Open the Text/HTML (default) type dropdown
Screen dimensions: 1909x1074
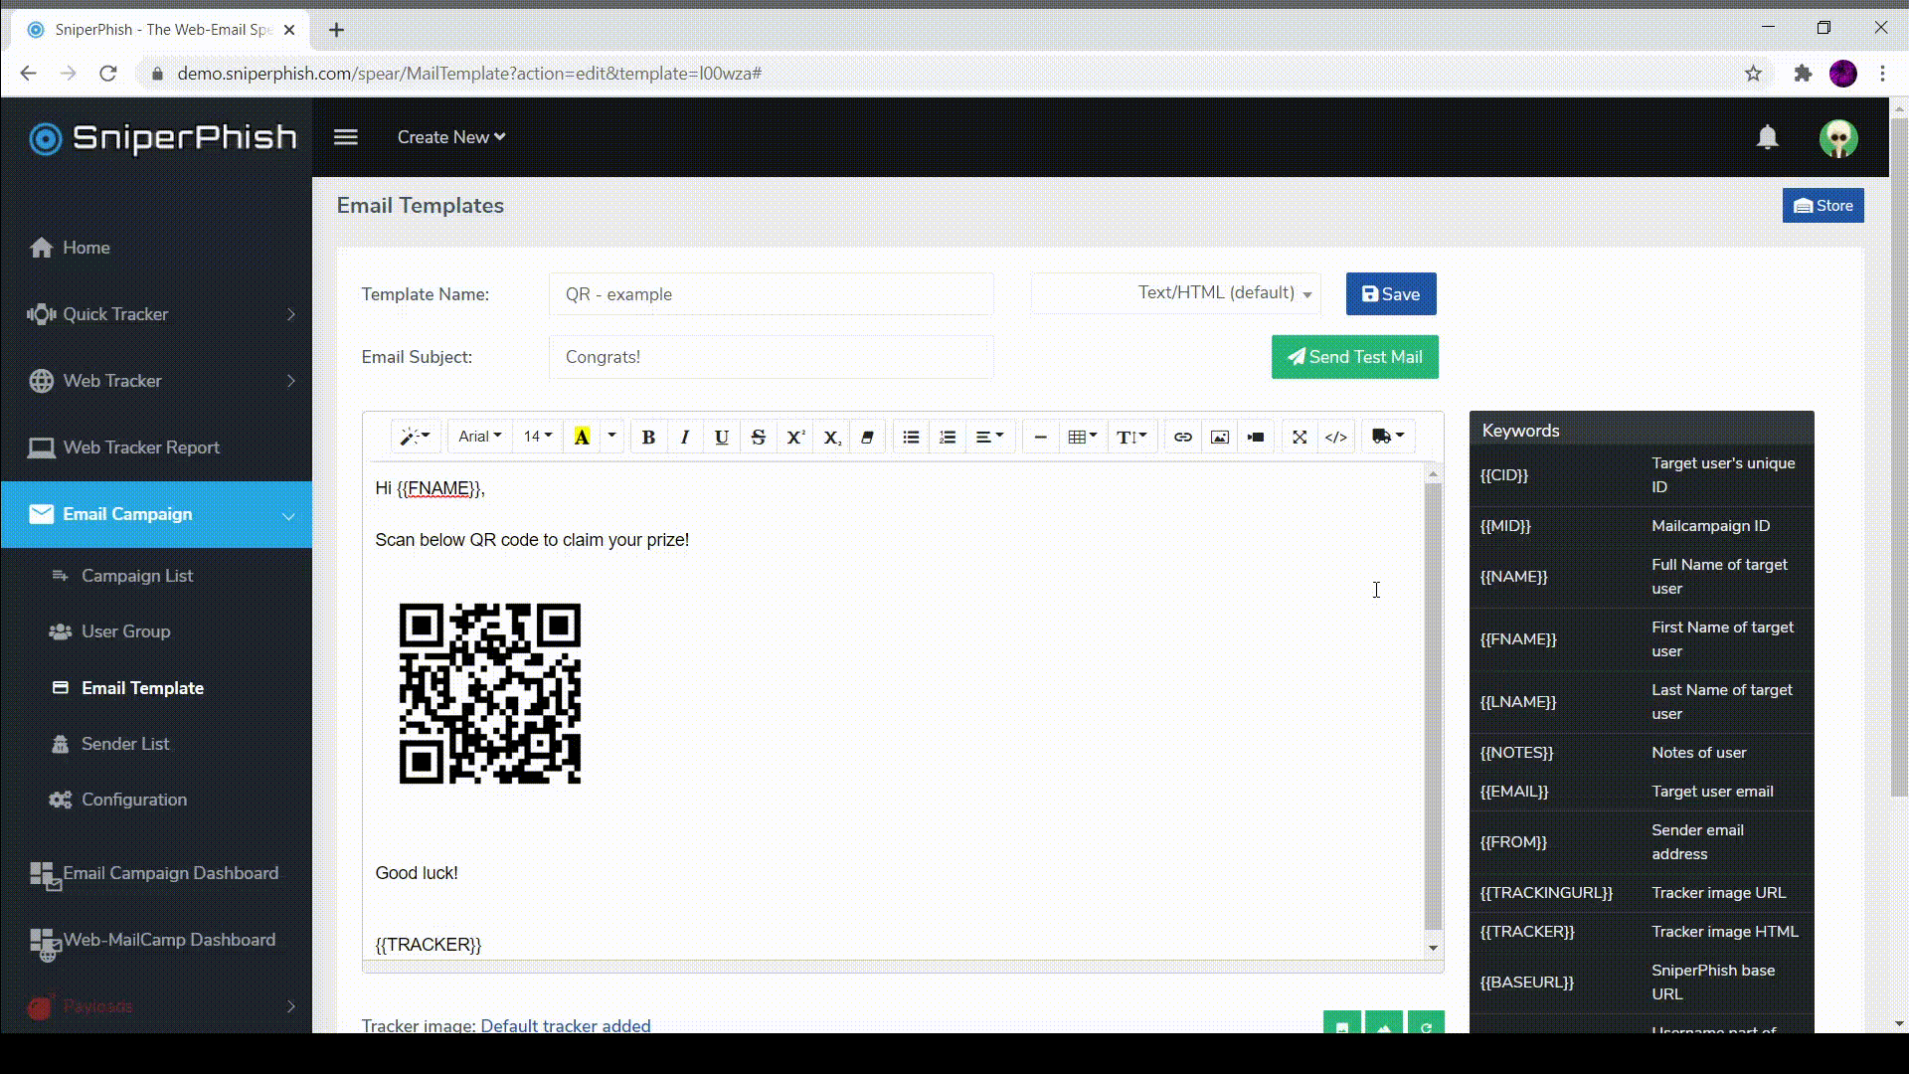[1175, 293]
